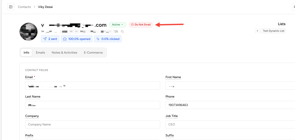This screenshot has height=140, width=295.
Task: Click the plus icon to add a list
Action: coord(257,31)
